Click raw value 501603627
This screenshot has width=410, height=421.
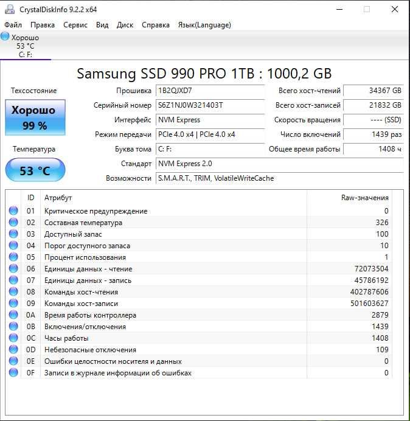pos(369,304)
